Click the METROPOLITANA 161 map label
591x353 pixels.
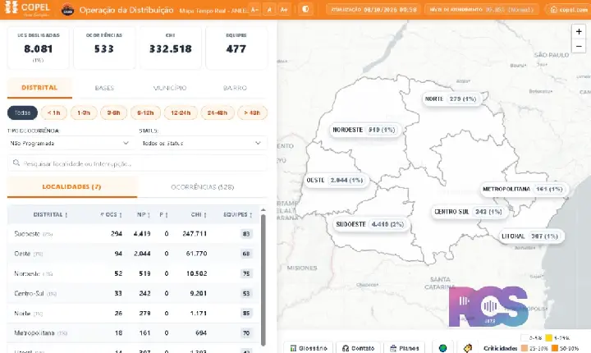[x=523, y=189]
